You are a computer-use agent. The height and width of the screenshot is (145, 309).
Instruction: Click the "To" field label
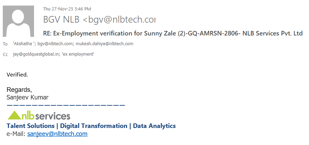pos(5,44)
